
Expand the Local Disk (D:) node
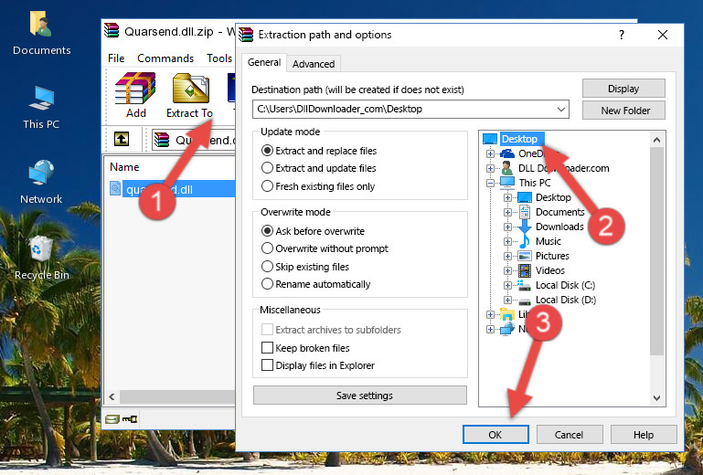tap(507, 301)
